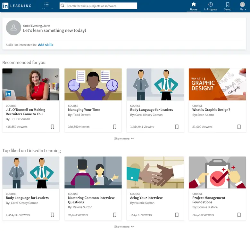Open the Me profile dropdown

pos(243,6)
